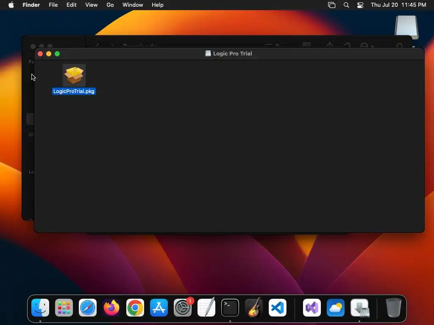
Task: Select the LogicProTrial.pkg package icon
Action: coord(74,75)
